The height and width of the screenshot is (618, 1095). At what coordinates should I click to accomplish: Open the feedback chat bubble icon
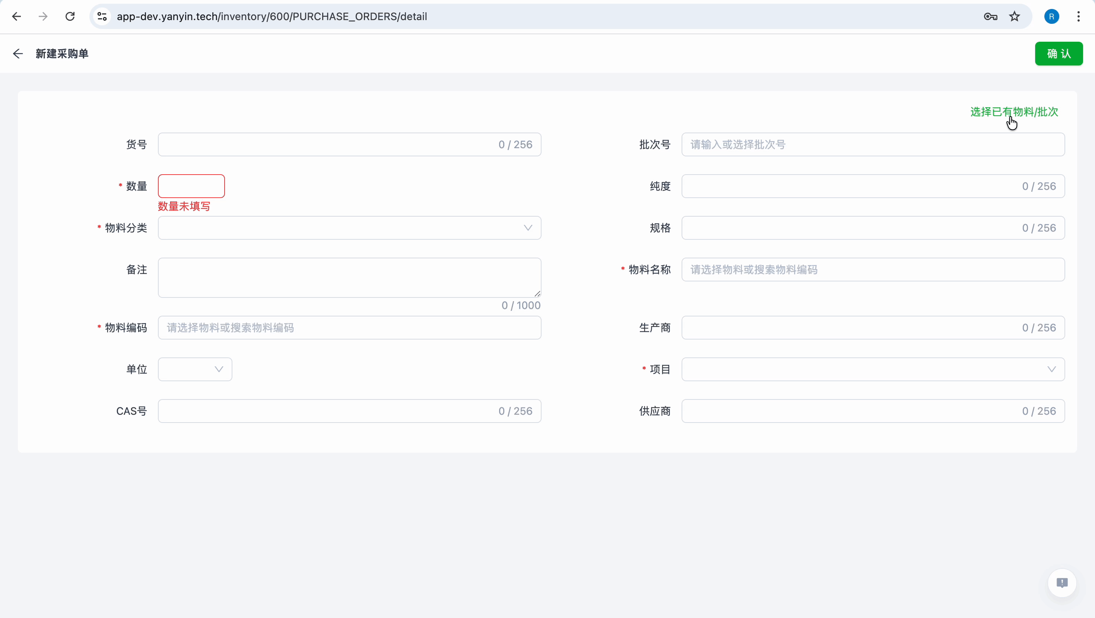pyautogui.click(x=1062, y=583)
